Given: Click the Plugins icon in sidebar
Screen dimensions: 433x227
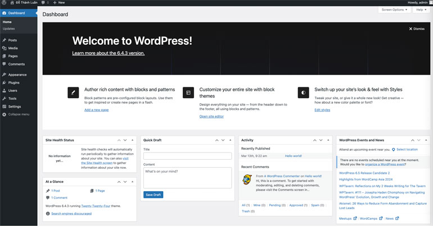Looking at the screenshot, I should pyautogui.click(x=4, y=82).
